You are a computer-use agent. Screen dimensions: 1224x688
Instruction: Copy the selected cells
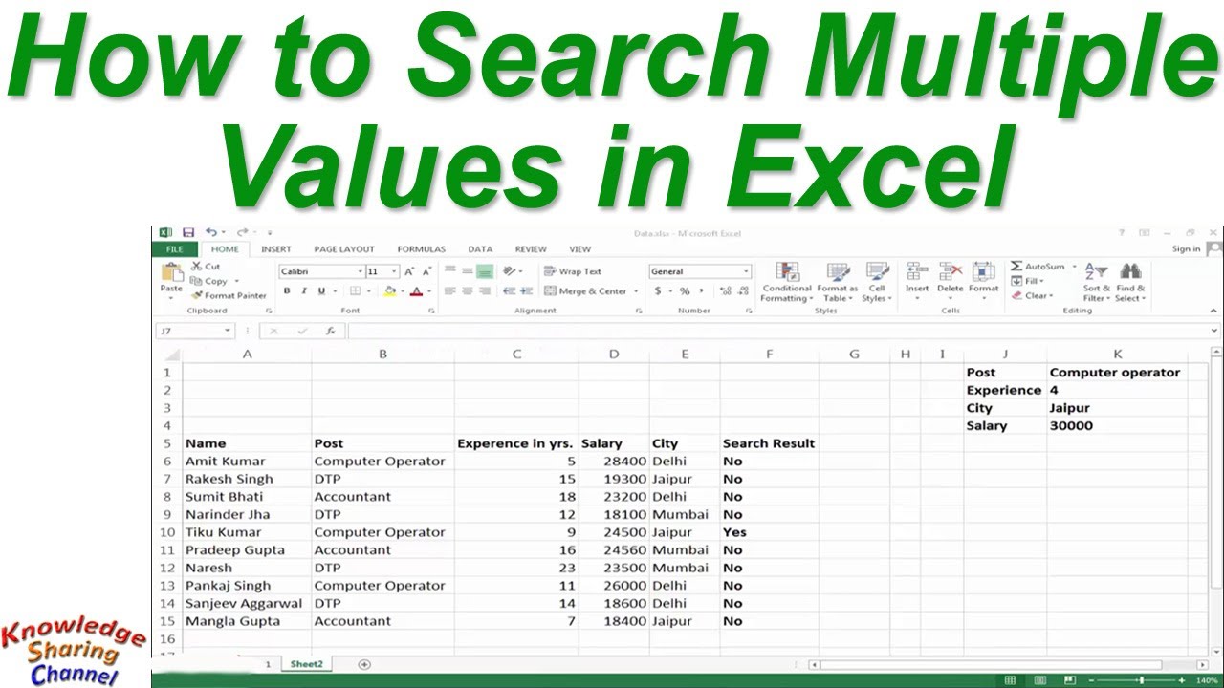coord(208,281)
